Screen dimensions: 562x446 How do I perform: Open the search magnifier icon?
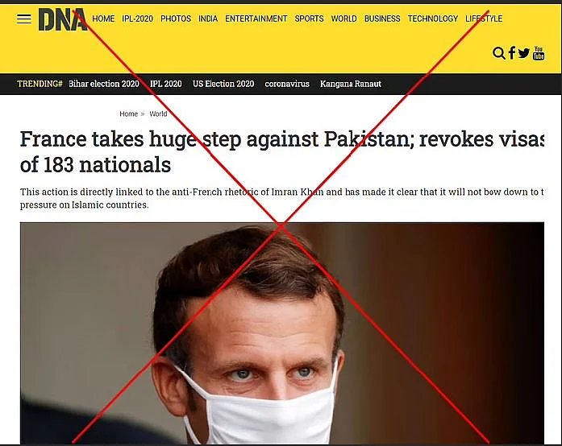[x=498, y=53]
